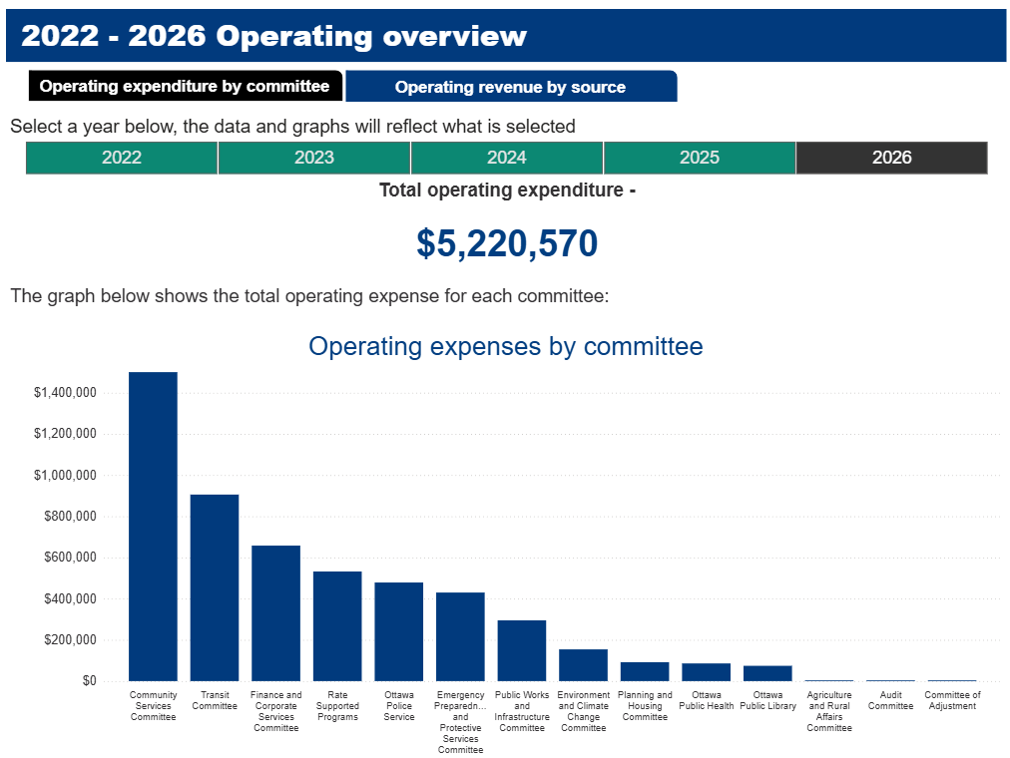Image resolution: width=1010 pixels, height=758 pixels.
Task: Click the Rate Supported Programs bar
Action: [337, 626]
